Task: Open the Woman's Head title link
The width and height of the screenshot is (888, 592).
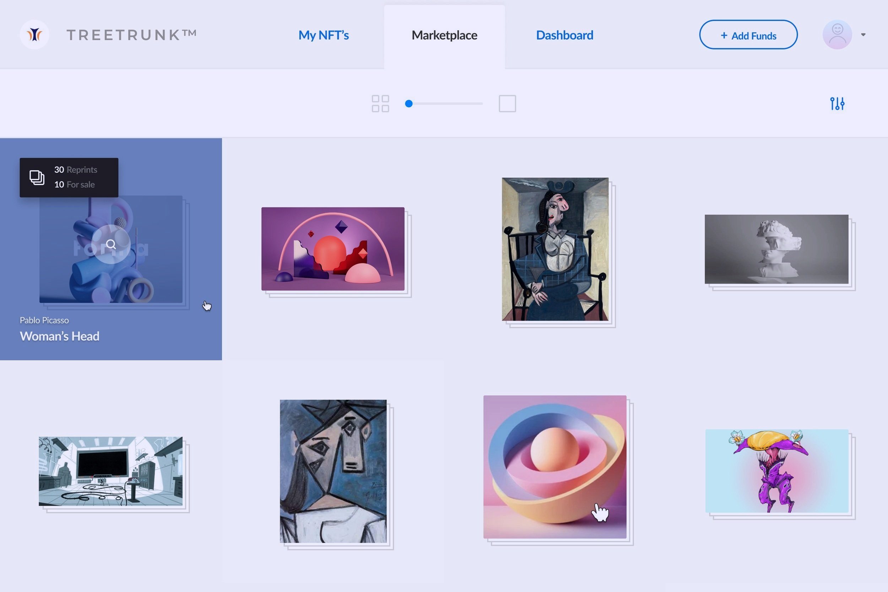Action: [60, 336]
